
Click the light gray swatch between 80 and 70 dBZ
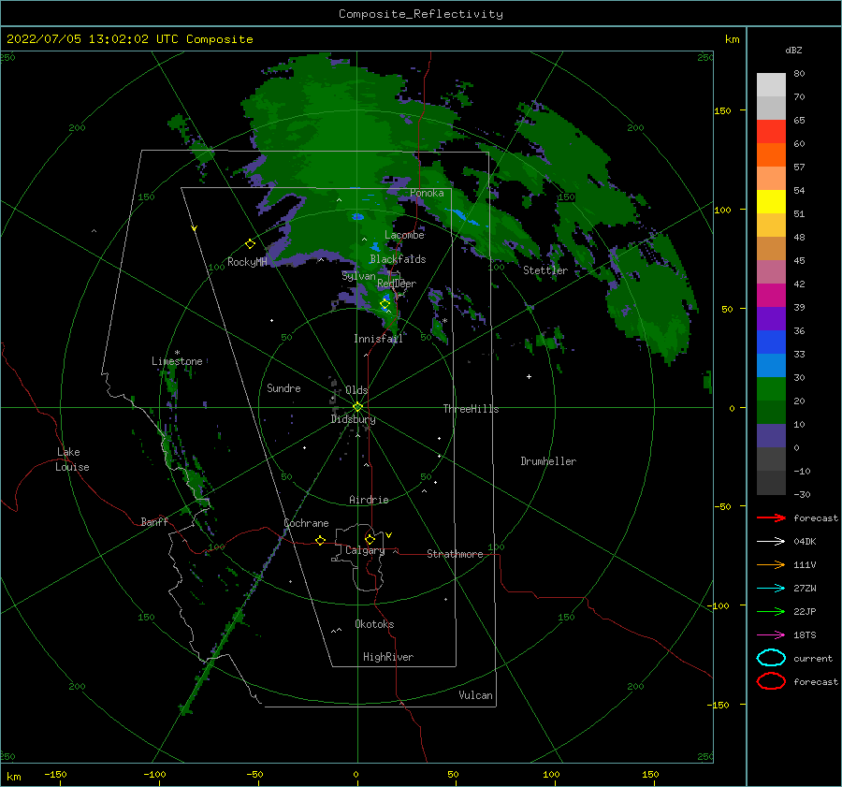(771, 85)
